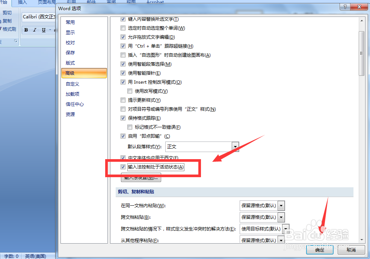
Task: Toggle 允许拖放式文字编辑 checkbox
Action: 123,37
